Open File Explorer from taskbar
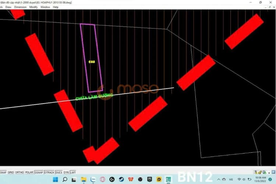 click(84, 180)
